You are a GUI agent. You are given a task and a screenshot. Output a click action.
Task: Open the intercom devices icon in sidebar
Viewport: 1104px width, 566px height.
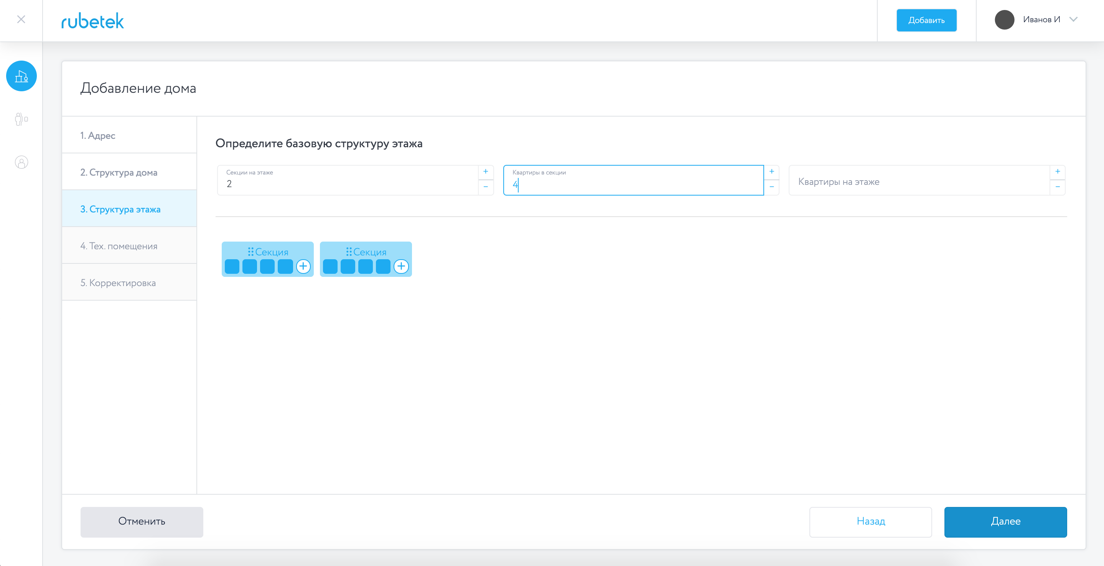tap(21, 119)
